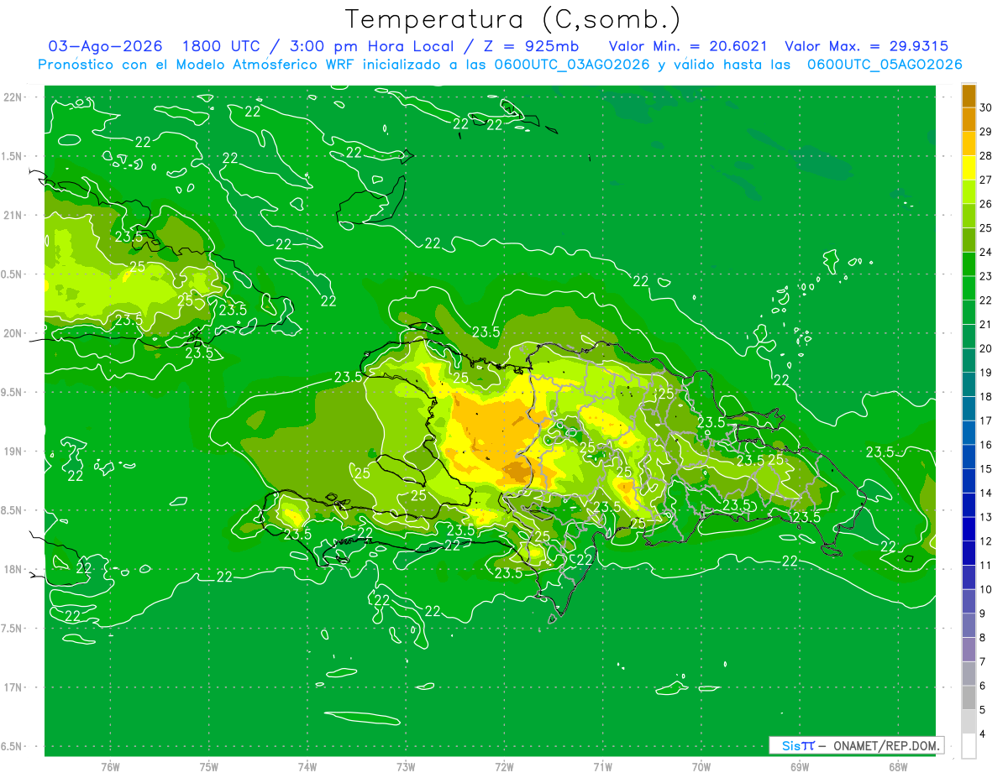Click the color scale value "15"
1008x778 pixels.
pos(986,468)
